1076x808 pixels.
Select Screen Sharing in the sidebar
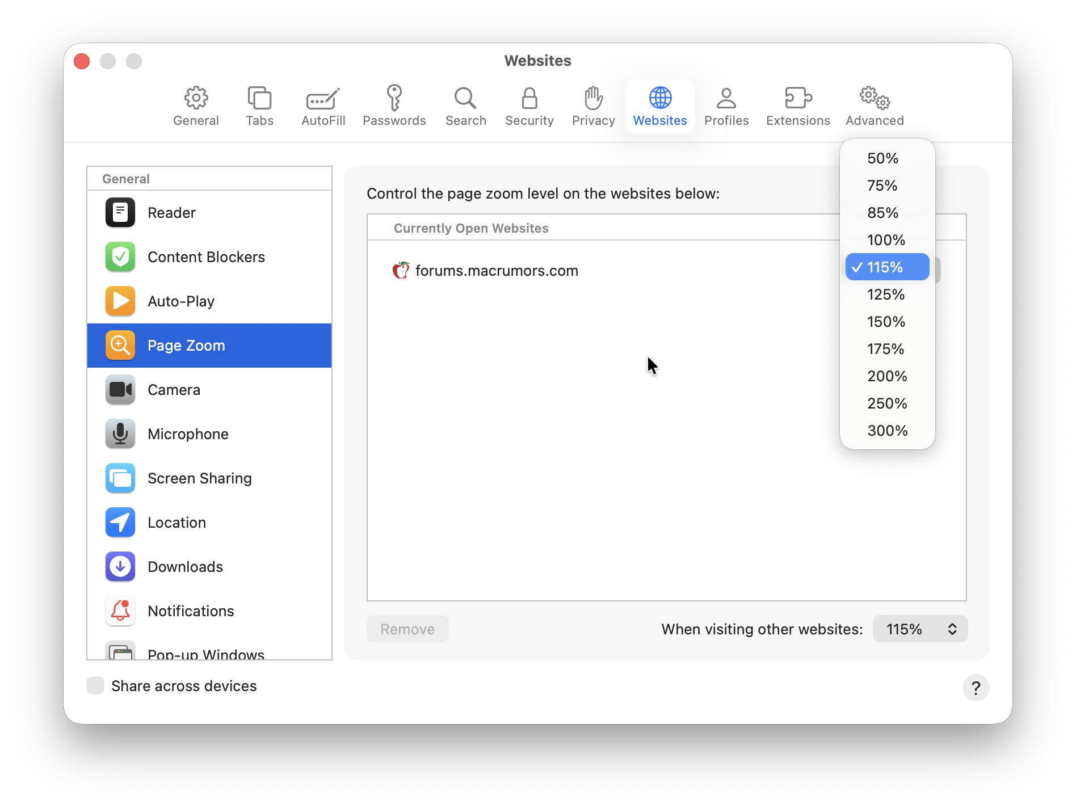(209, 478)
